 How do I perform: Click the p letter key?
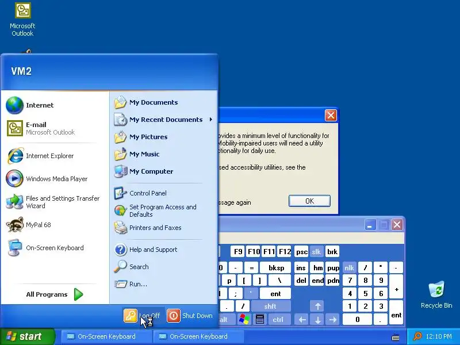tap(229, 281)
